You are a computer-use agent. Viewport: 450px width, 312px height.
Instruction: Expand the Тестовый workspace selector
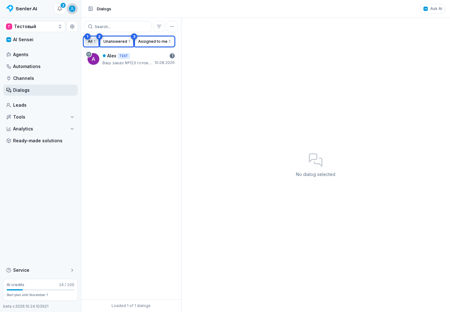(x=34, y=27)
